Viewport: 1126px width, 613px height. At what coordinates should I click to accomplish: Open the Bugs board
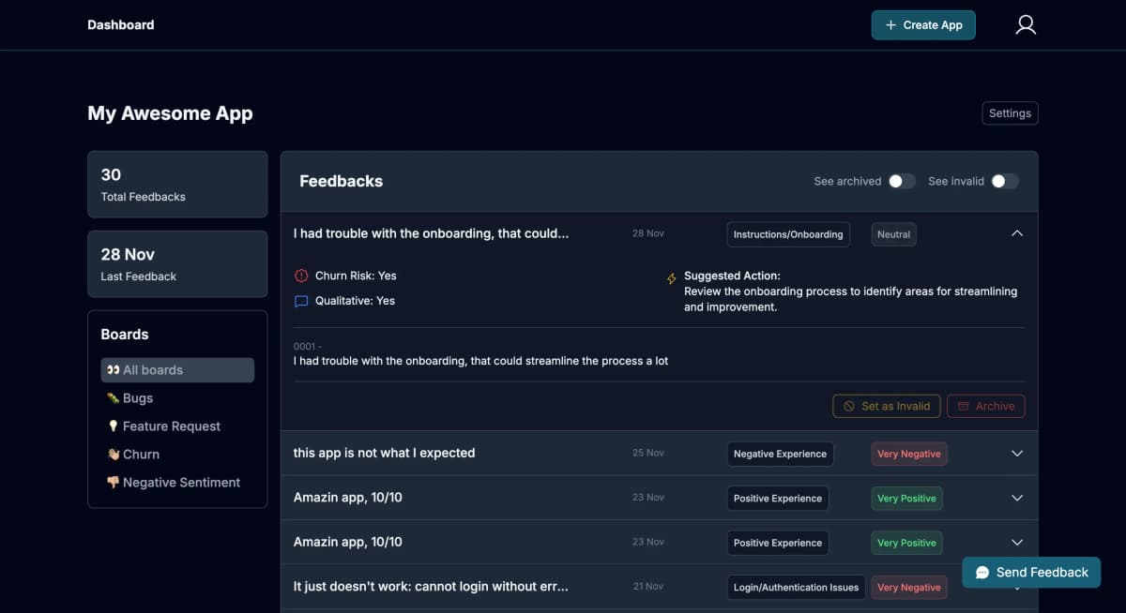137,398
